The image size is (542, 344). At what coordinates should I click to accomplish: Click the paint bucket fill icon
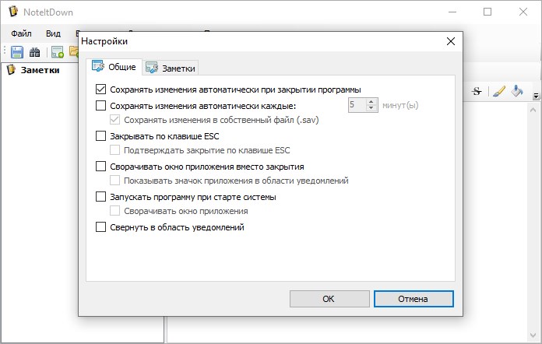tap(517, 91)
